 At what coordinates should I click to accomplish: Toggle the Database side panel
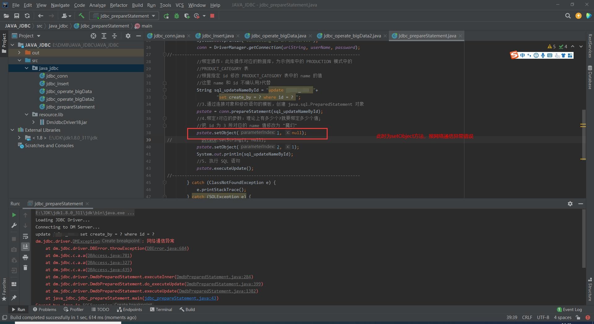pos(590,77)
